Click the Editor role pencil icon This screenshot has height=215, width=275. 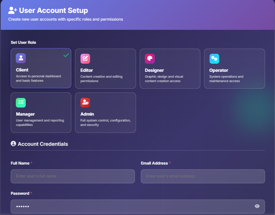coord(85,59)
